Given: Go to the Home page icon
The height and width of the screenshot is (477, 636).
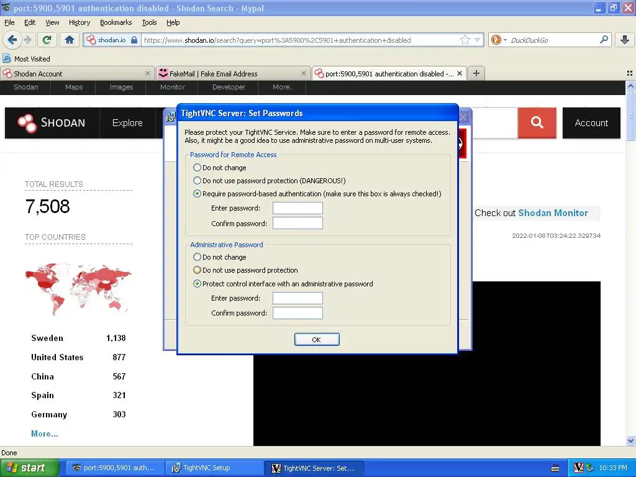Looking at the screenshot, I should click(70, 40).
